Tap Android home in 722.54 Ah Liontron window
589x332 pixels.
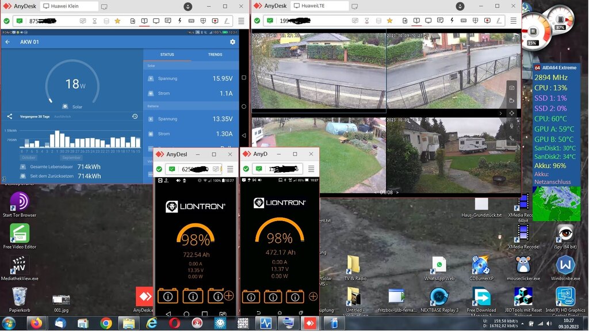click(186, 314)
